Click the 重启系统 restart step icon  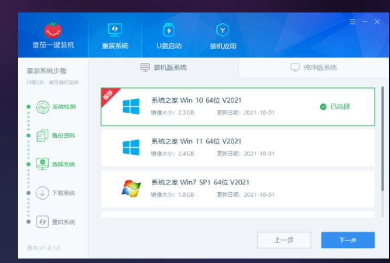pos(42,221)
